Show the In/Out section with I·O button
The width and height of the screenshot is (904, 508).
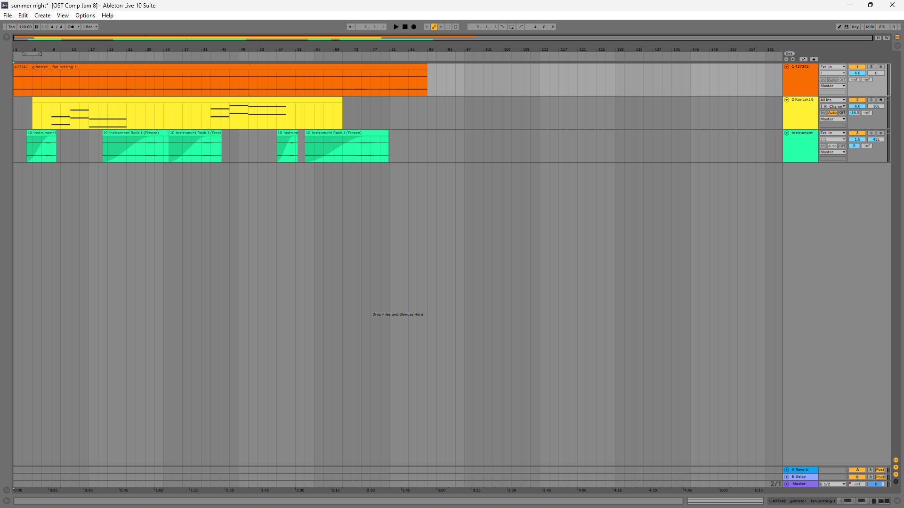pyautogui.click(x=896, y=460)
